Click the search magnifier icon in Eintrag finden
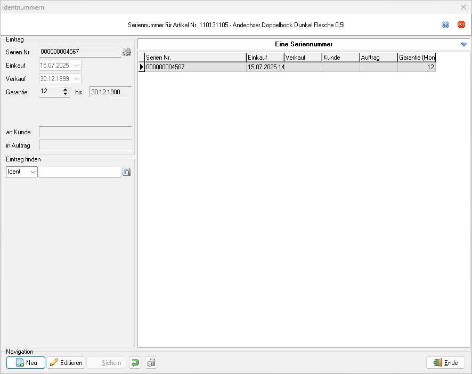The image size is (472, 374). pyautogui.click(x=127, y=172)
